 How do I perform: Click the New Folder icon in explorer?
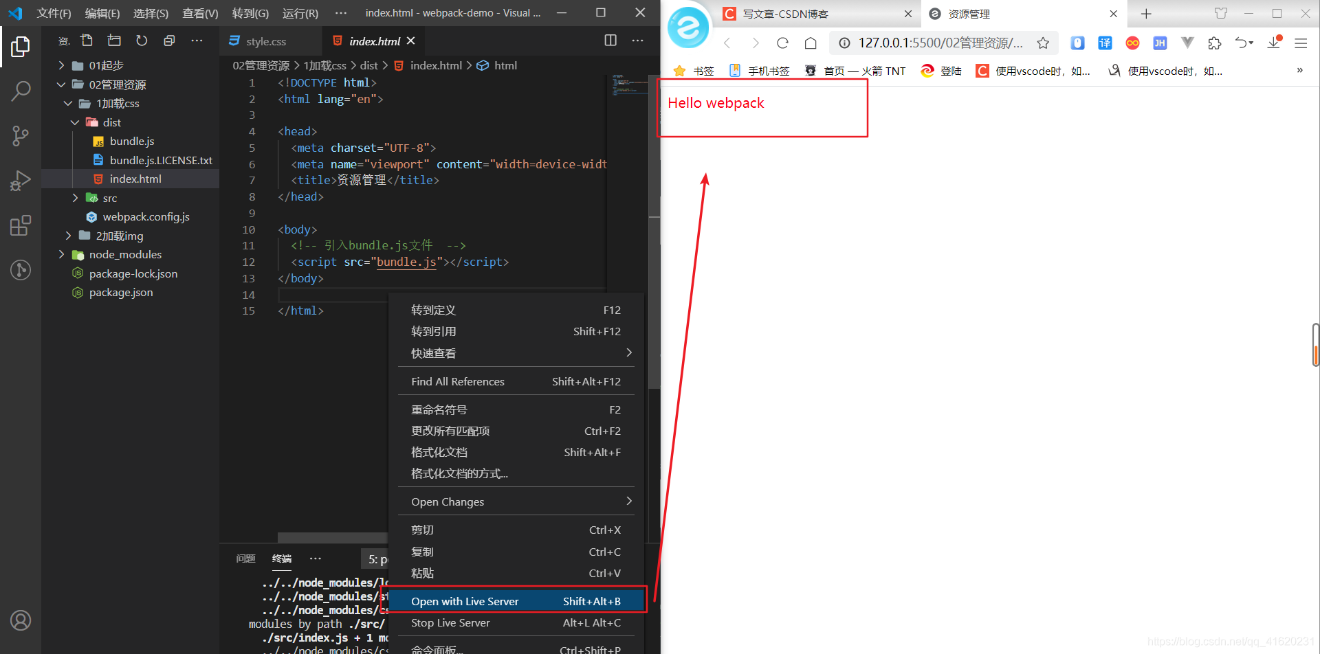[114, 41]
